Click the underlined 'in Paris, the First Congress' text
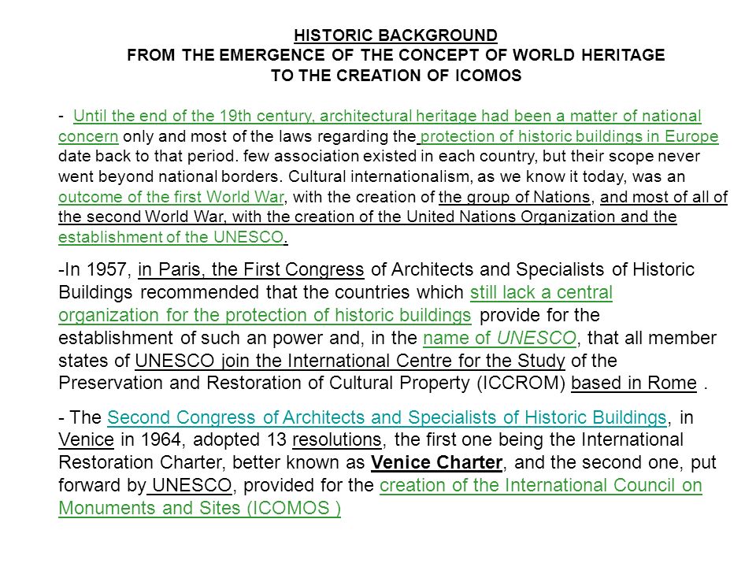756x567 pixels. pos(250,269)
